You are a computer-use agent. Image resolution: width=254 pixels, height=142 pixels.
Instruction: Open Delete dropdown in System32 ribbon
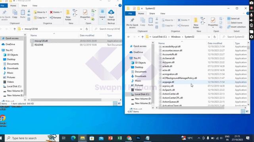point(183,20)
